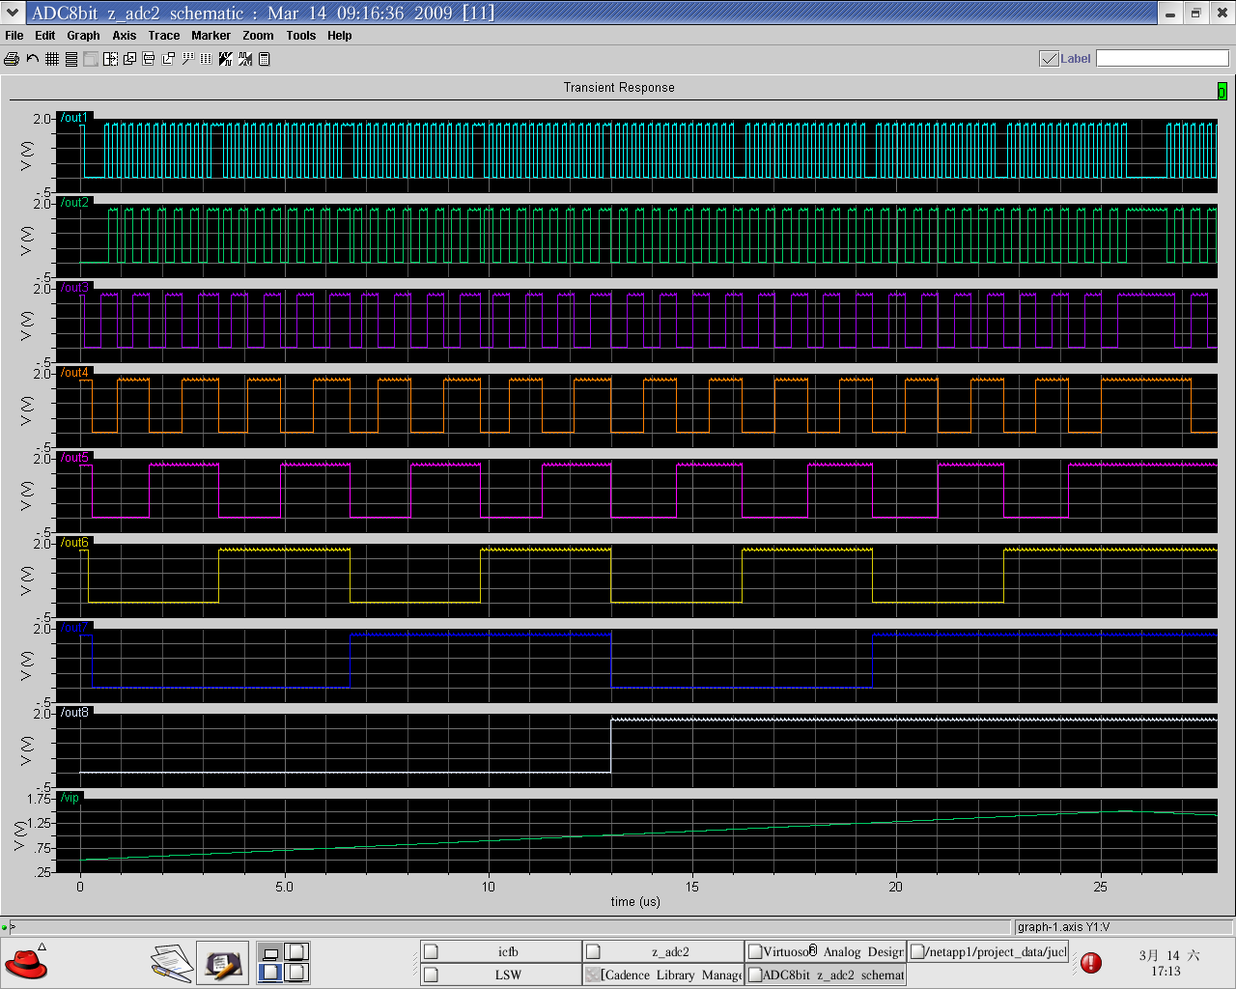
Task: Switch to the z_adc2 taskbar window
Action: (663, 952)
